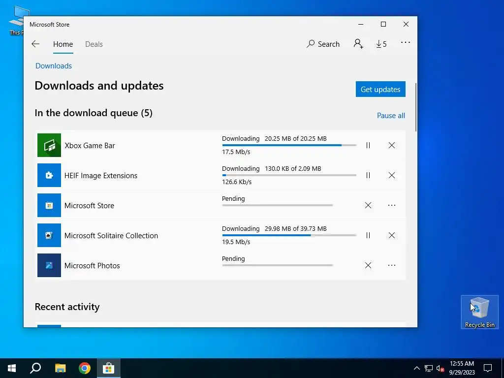
Task: Cancel HEIF Image Extensions download
Action: [x=391, y=175]
